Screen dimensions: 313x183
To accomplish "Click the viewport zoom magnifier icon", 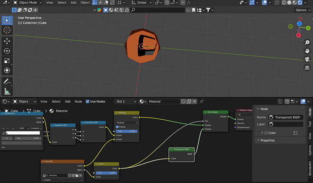I will pyautogui.click(x=307, y=42).
